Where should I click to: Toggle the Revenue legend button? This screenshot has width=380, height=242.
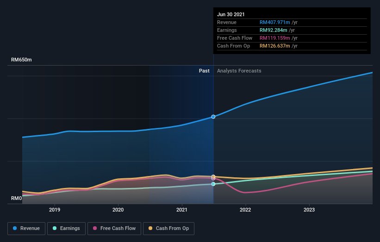point(26,229)
